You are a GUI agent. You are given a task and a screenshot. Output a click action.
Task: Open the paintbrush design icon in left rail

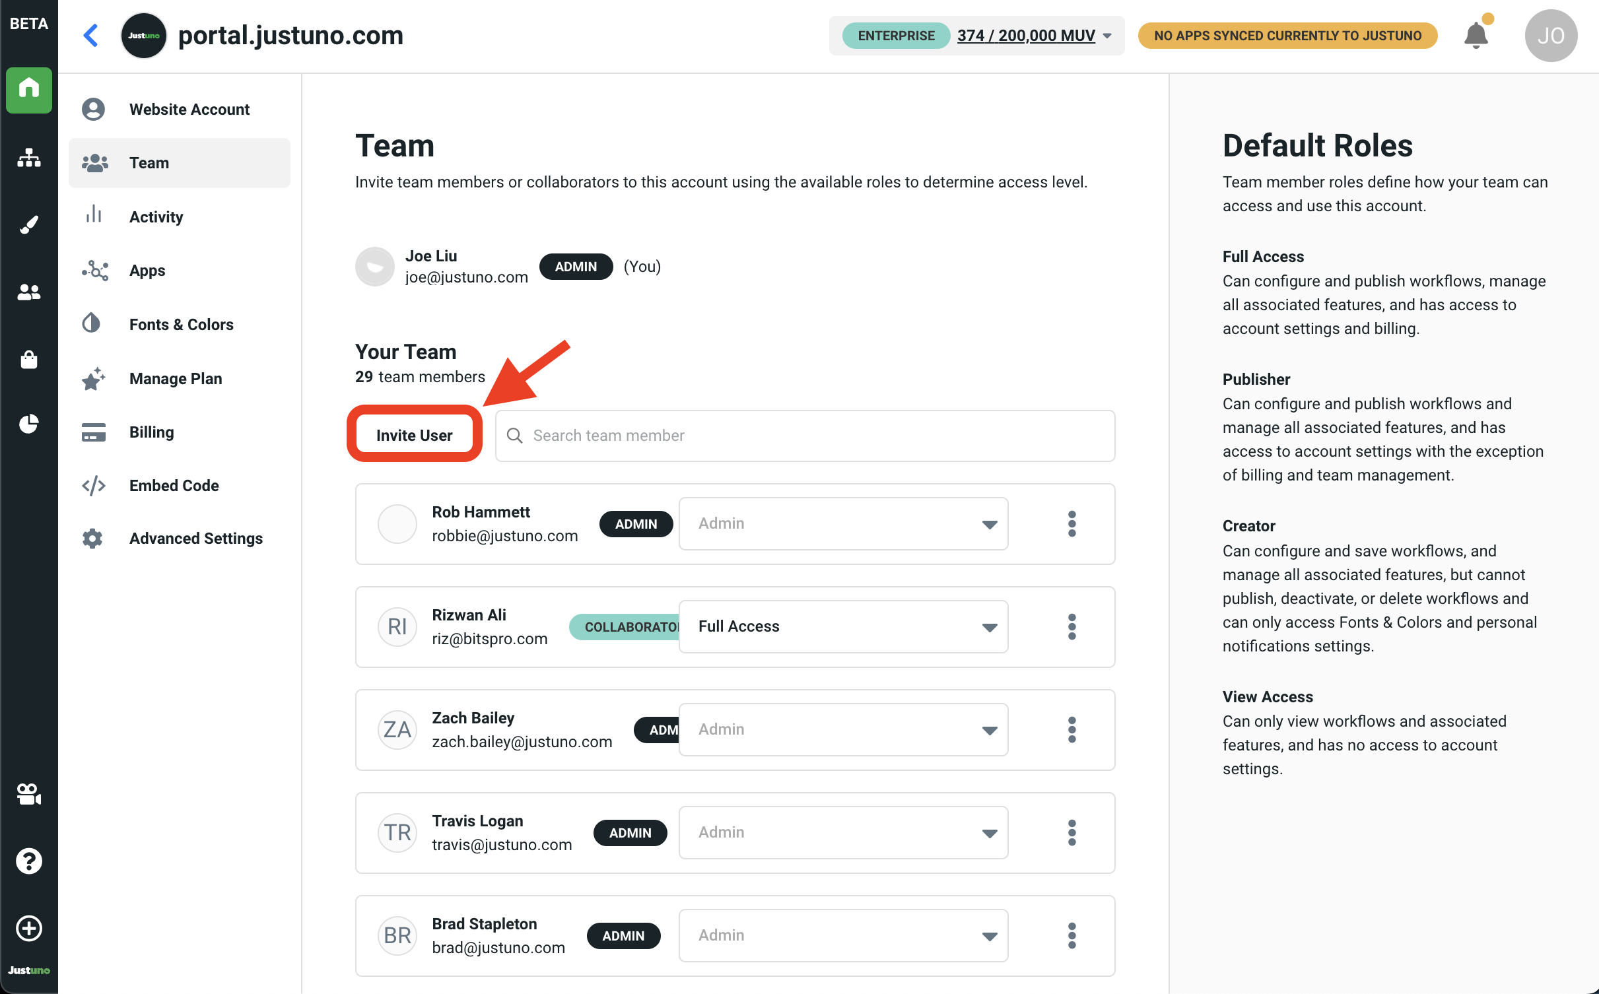(x=29, y=225)
